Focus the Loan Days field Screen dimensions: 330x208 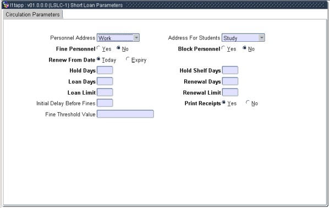tap(105, 81)
